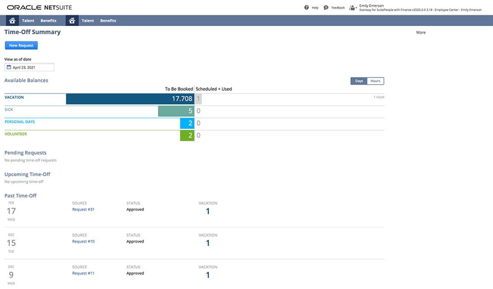The image size is (493, 289).
Task: Click the second Home icon in navigation bar
Action: click(72, 21)
